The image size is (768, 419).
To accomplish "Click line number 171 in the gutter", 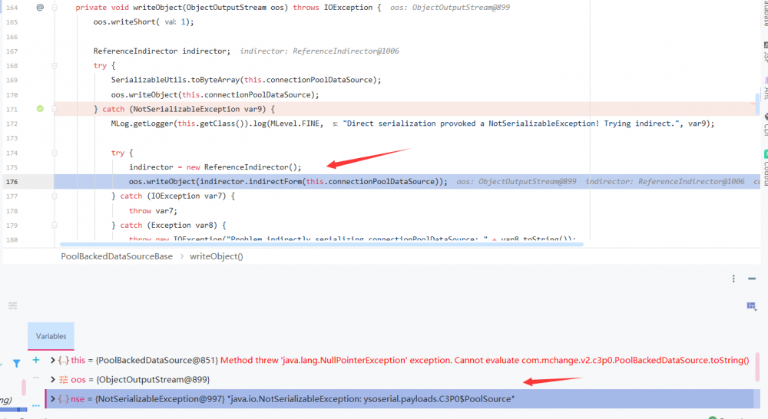I will tap(12, 109).
